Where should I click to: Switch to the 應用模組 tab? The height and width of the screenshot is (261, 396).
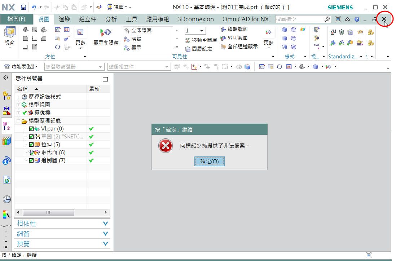(x=158, y=19)
